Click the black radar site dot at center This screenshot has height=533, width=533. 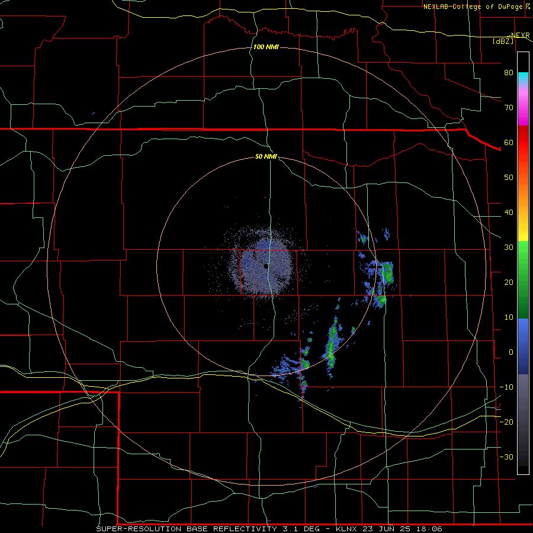pyautogui.click(x=266, y=266)
